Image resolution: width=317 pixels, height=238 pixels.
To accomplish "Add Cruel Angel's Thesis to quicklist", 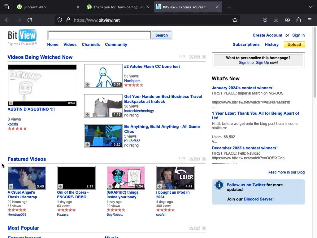I will coord(11,186).
